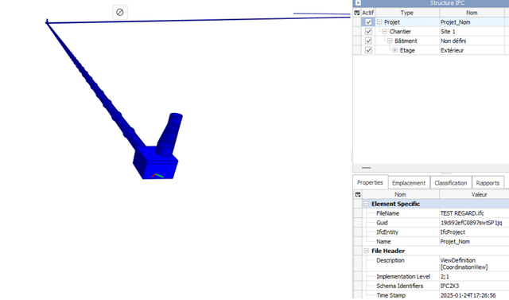
Task: Click the Non défini name cell
Action: coord(472,41)
